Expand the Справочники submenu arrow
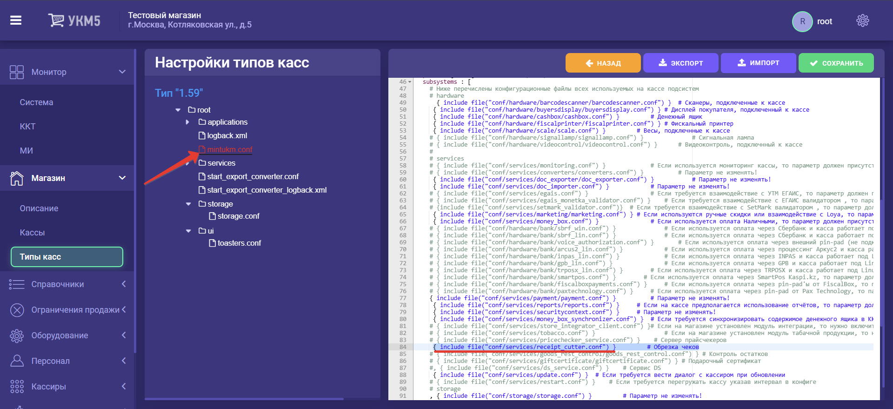This screenshot has height=409, width=893. [124, 284]
